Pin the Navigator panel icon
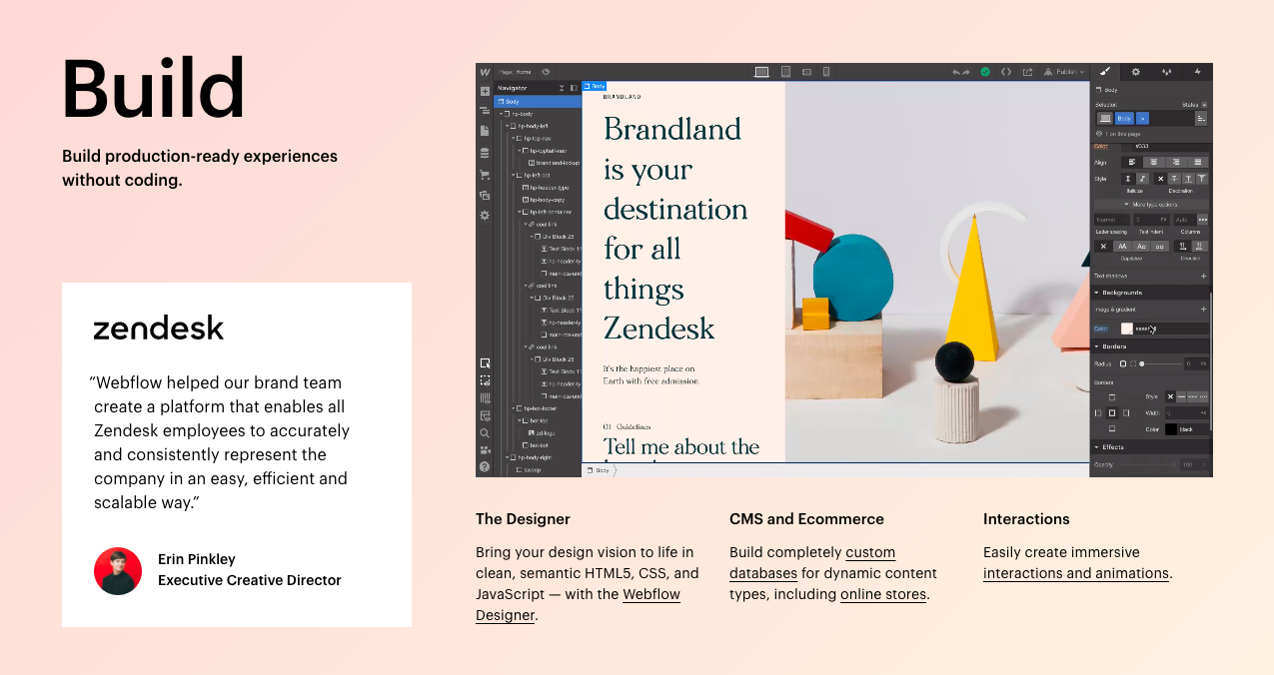 (574, 88)
